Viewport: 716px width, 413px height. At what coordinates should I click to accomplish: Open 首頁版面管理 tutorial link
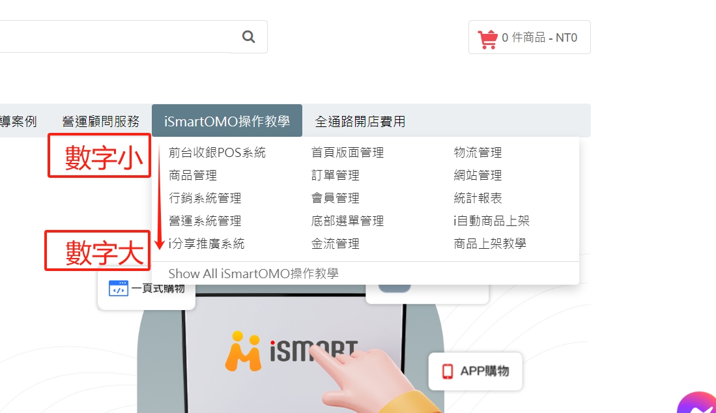point(347,152)
